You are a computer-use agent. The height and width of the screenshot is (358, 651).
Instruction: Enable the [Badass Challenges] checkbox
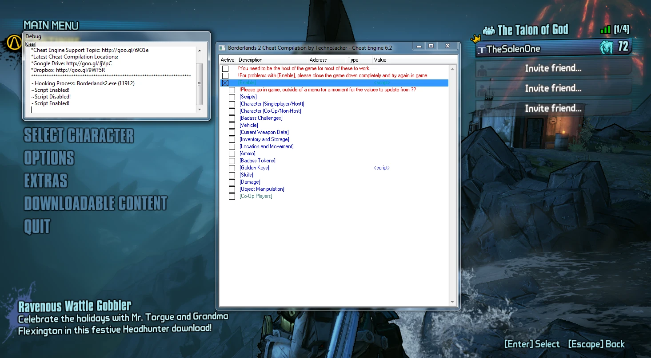tap(232, 118)
